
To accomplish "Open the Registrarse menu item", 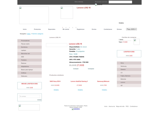I will point(80,29).
